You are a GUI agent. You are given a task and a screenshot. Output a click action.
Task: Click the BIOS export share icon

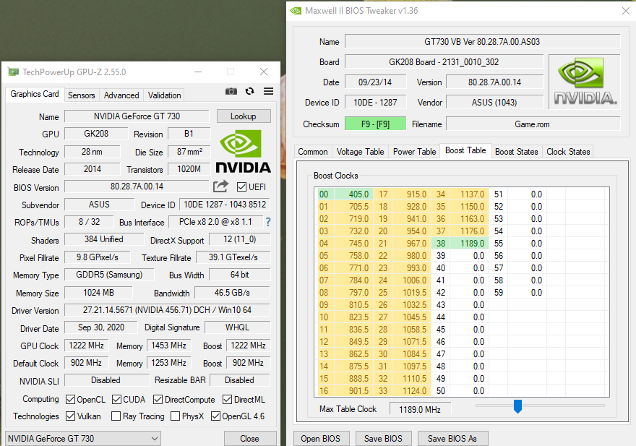click(x=220, y=186)
